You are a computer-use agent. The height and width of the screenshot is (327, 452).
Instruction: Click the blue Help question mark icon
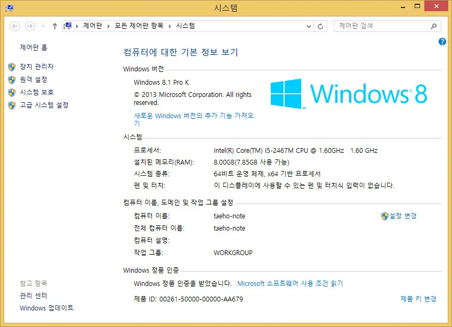[442, 42]
